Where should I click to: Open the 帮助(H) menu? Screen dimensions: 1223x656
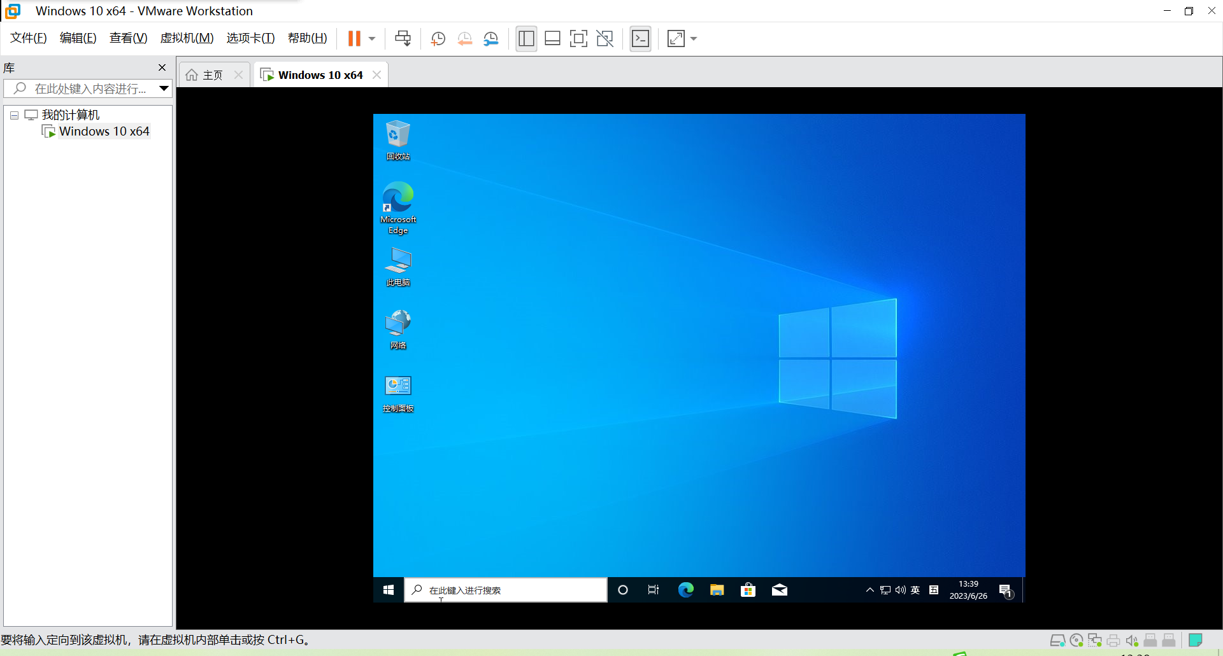[x=307, y=38]
